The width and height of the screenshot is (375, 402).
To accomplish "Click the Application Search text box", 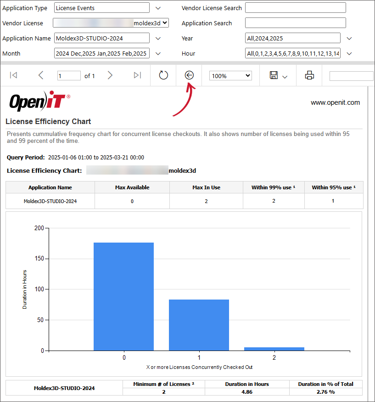I will 295,23.
